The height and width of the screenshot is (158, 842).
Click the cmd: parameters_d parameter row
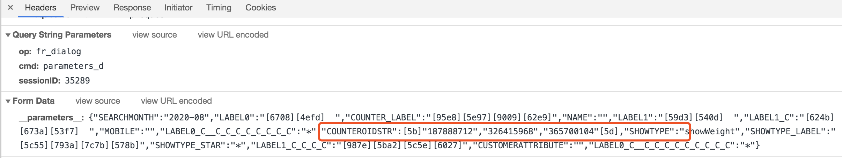tap(61, 66)
